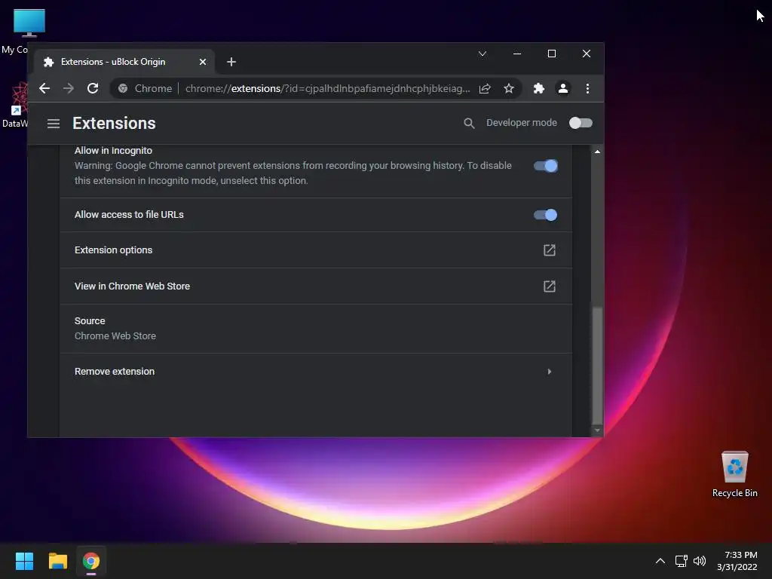Image resolution: width=772 pixels, height=579 pixels.
Task: Click the Chrome taskbar icon
Action: click(91, 561)
